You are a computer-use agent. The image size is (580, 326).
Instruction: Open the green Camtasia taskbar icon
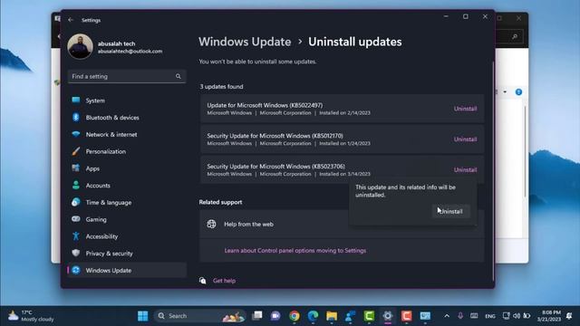pyautogui.click(x=369, y=316)
